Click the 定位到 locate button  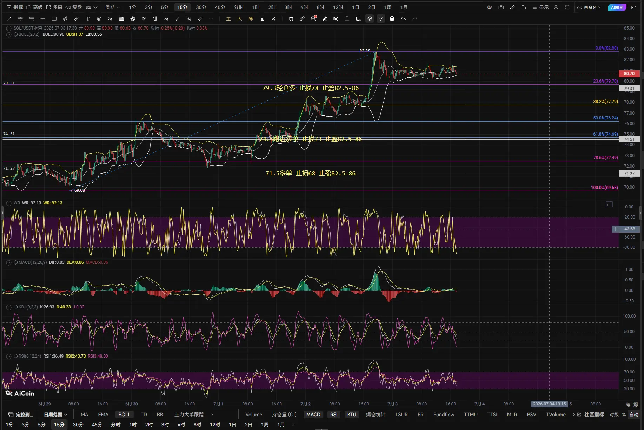pos(21,415)
